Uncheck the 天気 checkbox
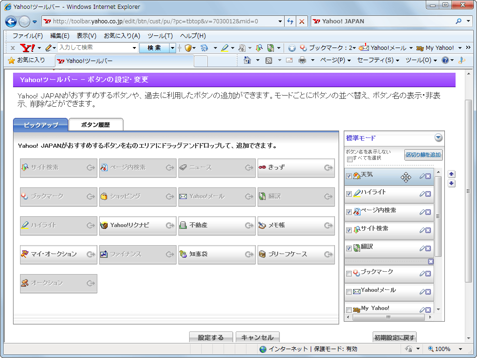 tap(349, 176)
